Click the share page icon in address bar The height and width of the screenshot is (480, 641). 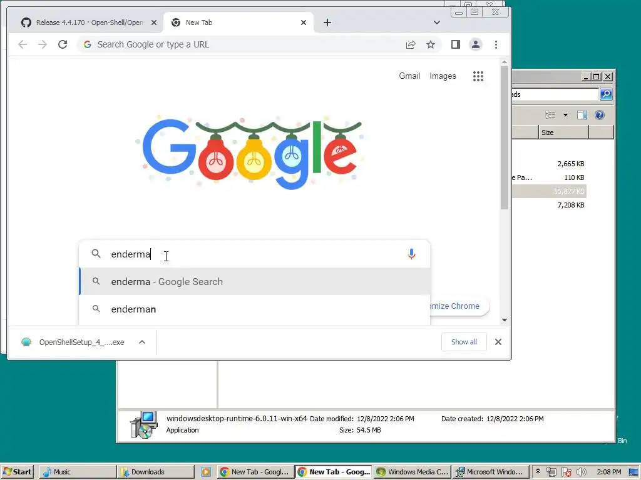tap(411, 44)
